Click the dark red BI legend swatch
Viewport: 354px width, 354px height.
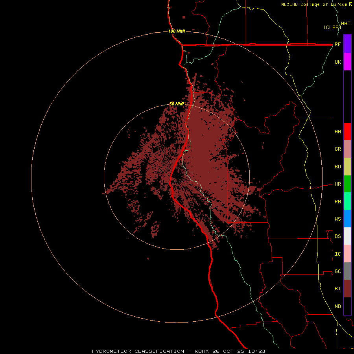[x=347, y=289]
